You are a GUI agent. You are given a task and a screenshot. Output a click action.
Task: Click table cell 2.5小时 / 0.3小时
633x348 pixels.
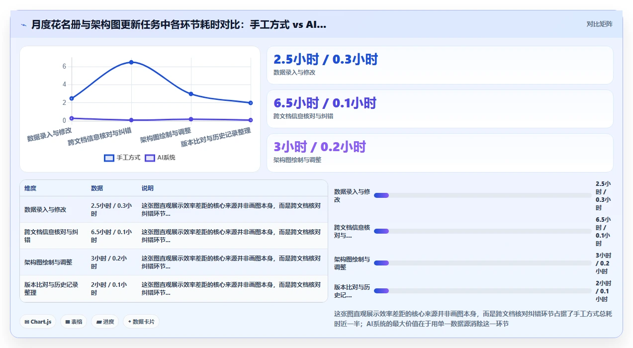(111, 209)
